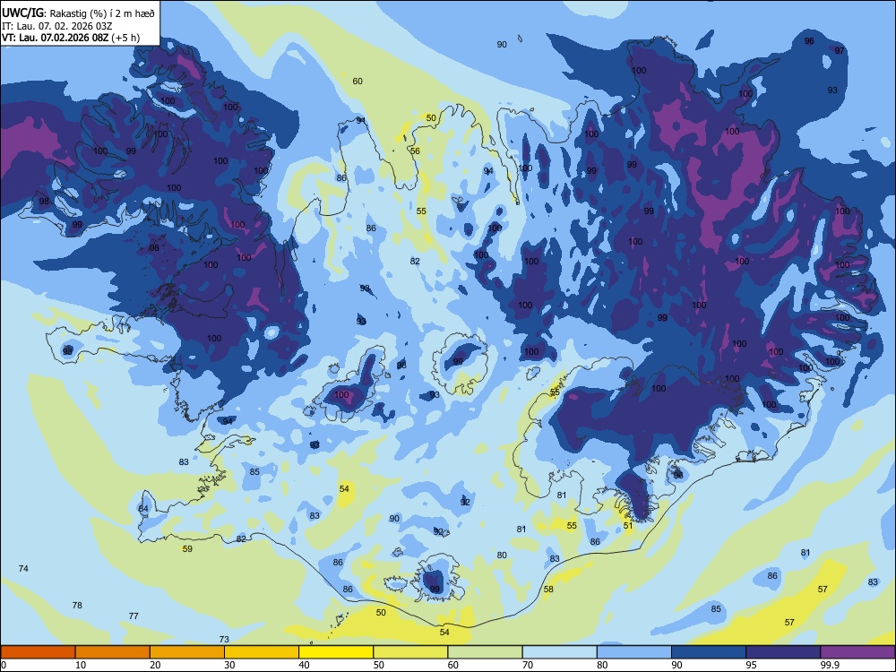The width and height of the screenshot is (896, 672).
Task: Click the purple above-99.9 legend swatch
Action: click(x=857, y=652)
